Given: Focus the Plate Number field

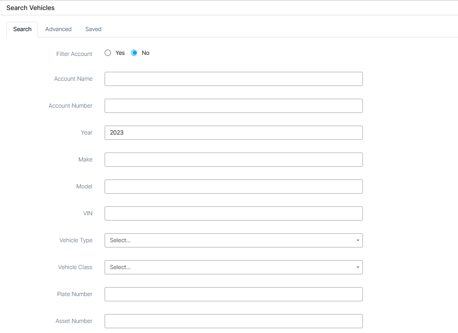Looking at the screenshot, I should 233,294.
